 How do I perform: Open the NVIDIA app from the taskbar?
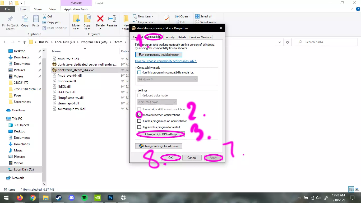pos(98,198)
